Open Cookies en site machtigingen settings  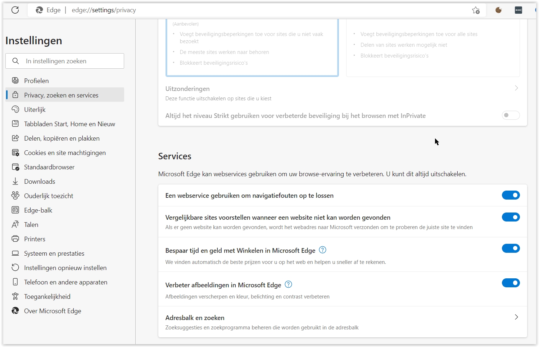tap(65, 153)
